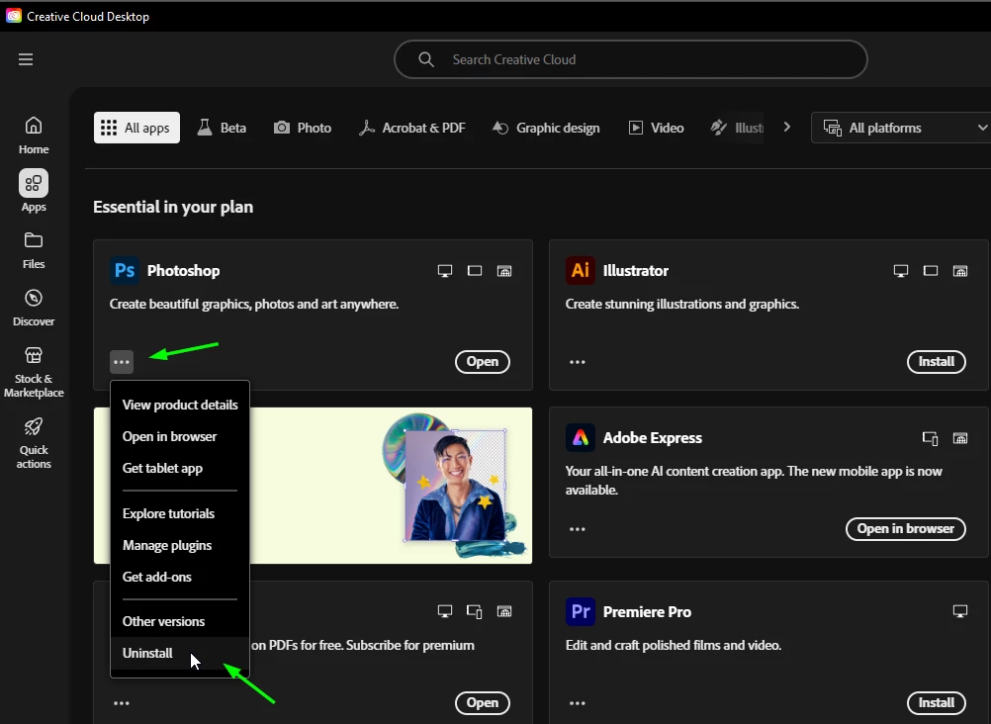Go to Home in sidebar
This screenshot has height=724, width=991.
pos(34,136)
